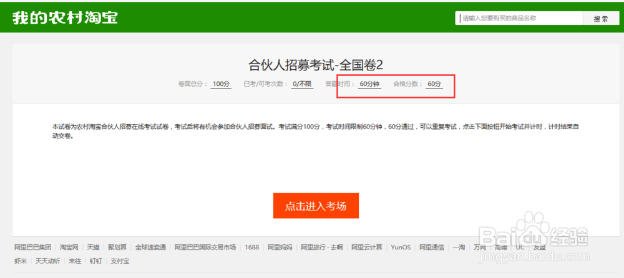Open the 阿里巴巴国际交易市场 footer link
624x278 pixels.
click(x=205, y=247)
